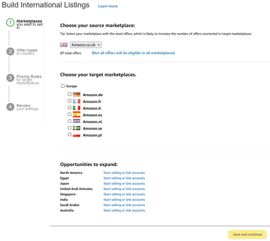The width and height of the screenshot is (270, 241).
Task: Check the Europe region checkbox
Action: coord(63,86)
